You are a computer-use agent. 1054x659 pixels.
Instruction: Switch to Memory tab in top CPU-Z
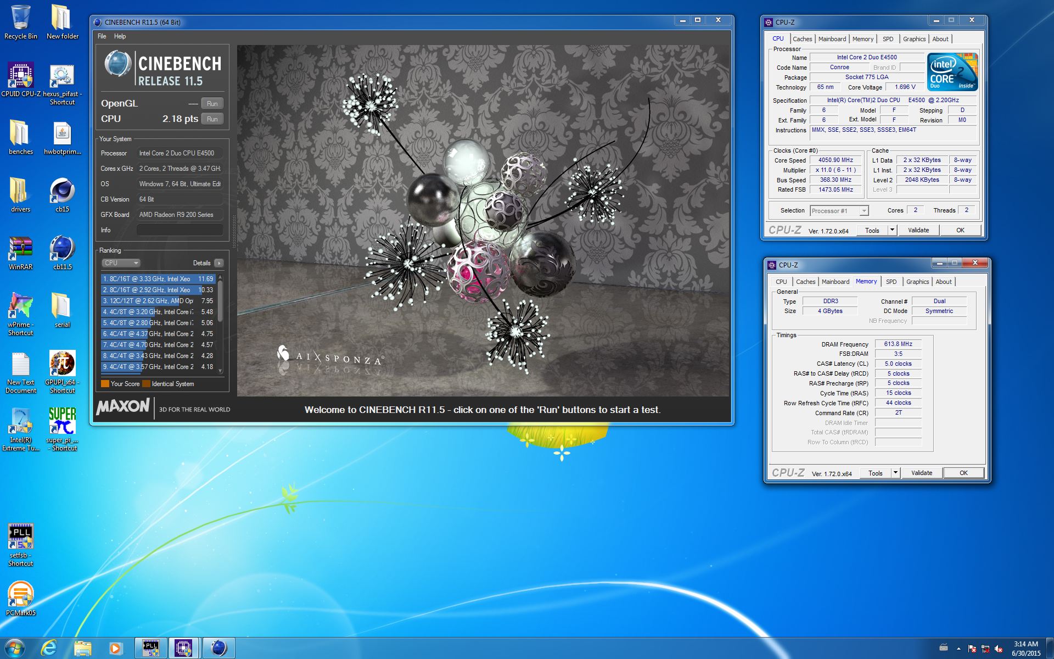[x=862, y=39]
